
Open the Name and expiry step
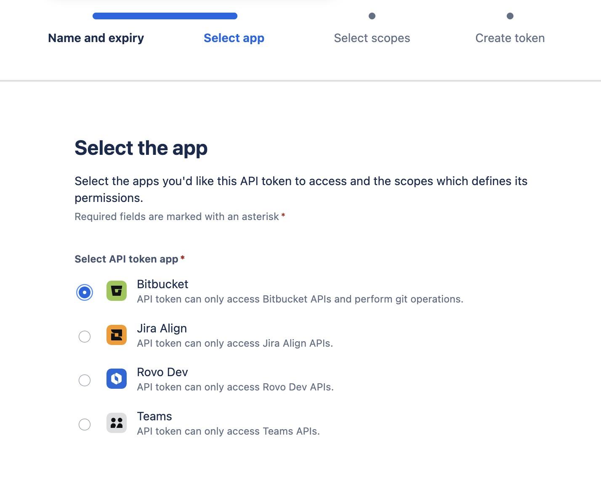(96, 38)
